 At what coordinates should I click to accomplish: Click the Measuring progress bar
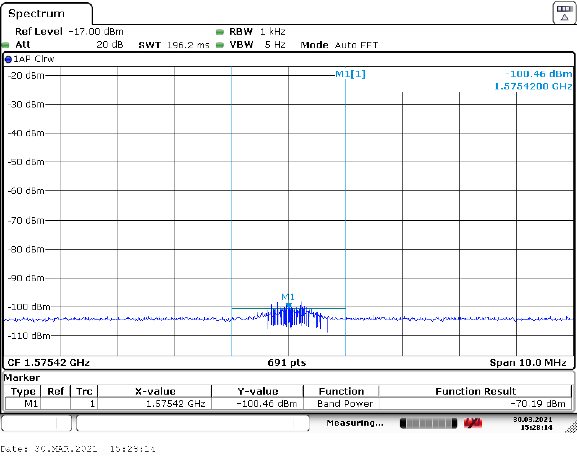(x=428, y=423)
